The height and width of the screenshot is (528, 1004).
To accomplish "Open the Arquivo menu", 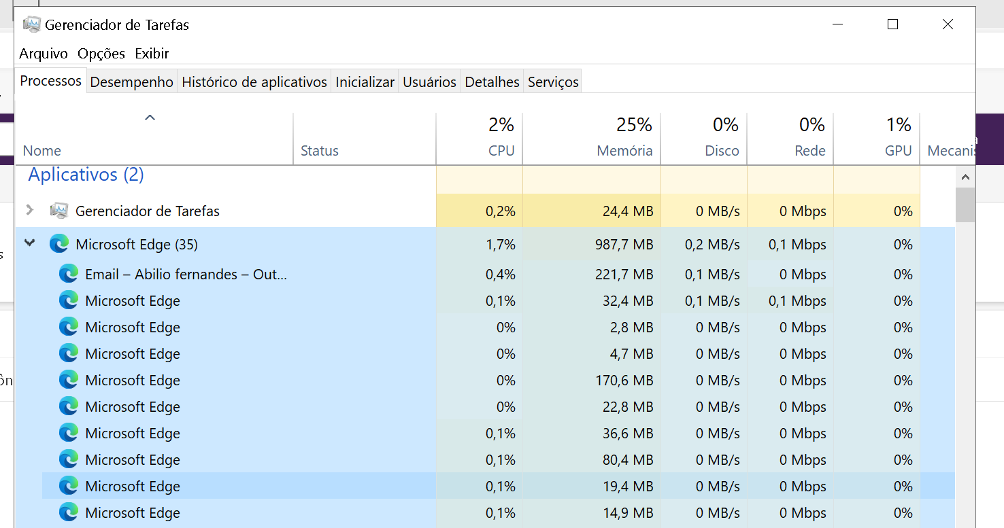I will [x=44, y=53].
